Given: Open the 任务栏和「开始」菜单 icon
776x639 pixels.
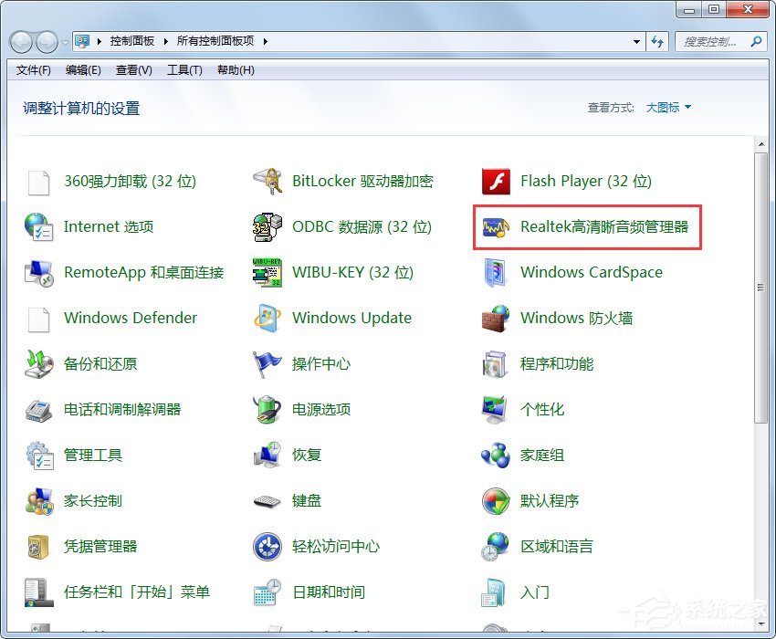Looking at the screenshot, I should [38, 592].
